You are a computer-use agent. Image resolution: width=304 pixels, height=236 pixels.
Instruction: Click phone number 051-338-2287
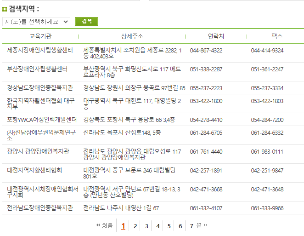206,69
